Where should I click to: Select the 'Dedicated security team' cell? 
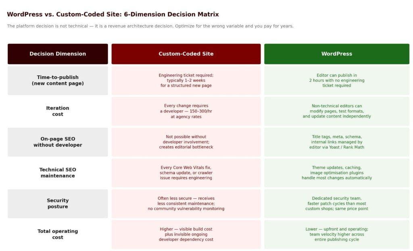click(336, 203)
